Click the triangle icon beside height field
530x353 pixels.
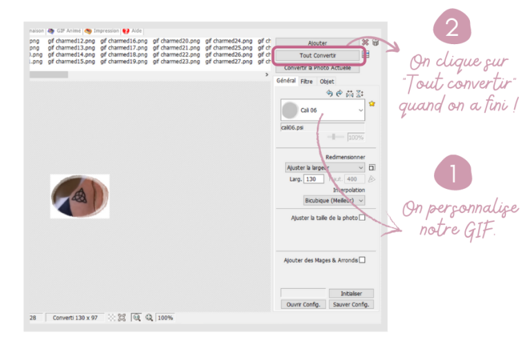[371, 179]
